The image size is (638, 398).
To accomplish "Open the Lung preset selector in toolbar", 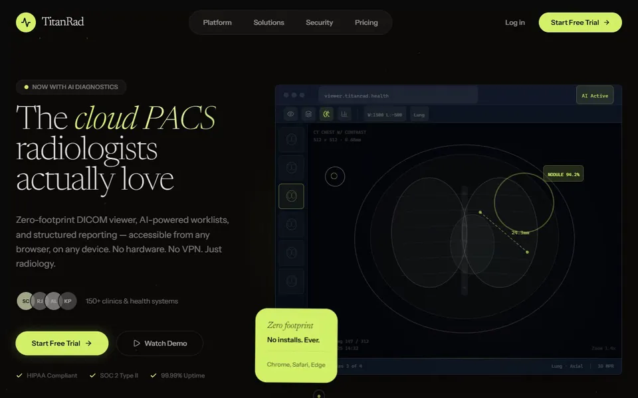I will [419, 115].
